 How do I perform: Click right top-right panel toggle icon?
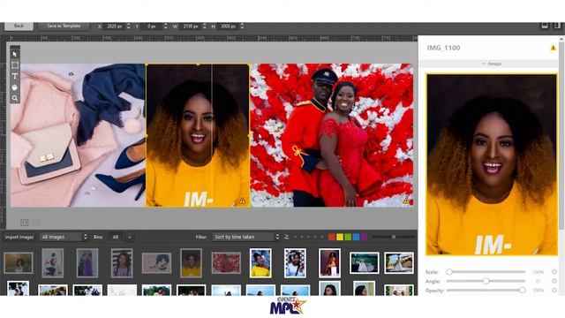point(557,26)
